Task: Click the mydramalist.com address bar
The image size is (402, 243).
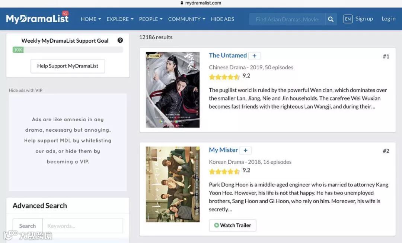Action: pos(201,3)
